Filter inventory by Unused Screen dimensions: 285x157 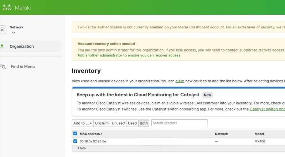pos(118,123)
